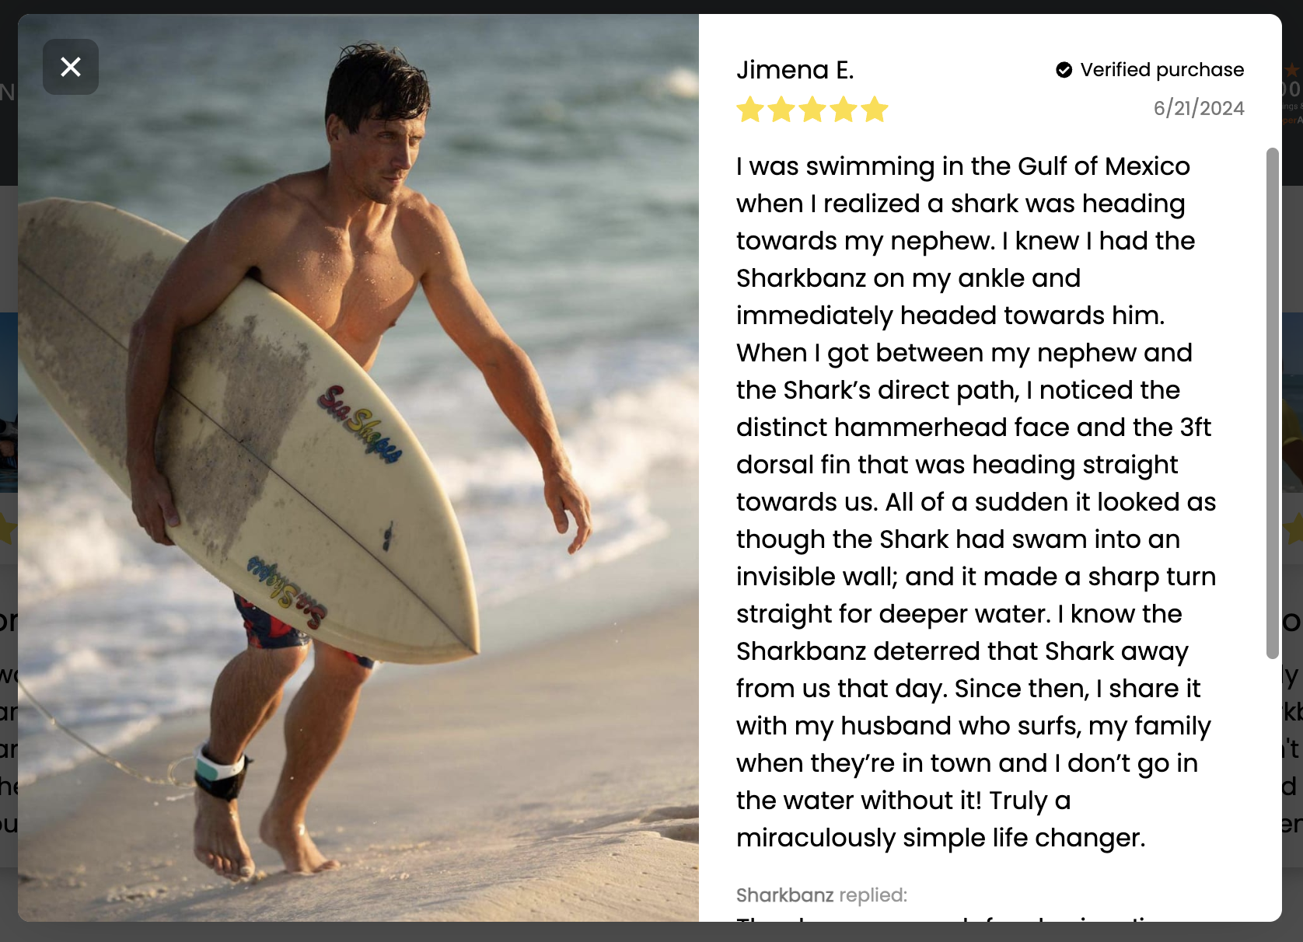Click reviewer name Jimena E.
Screen dimensions: 1303x942
pos(795,70)
